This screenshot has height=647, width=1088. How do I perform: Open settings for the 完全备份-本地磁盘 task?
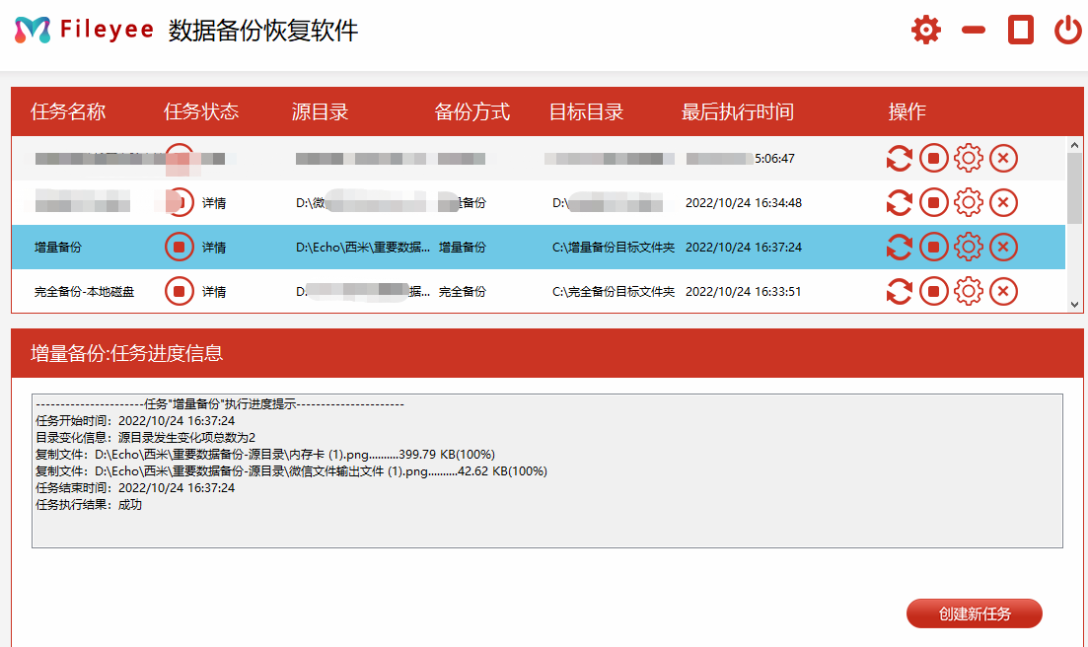click(x=968, y=291)
